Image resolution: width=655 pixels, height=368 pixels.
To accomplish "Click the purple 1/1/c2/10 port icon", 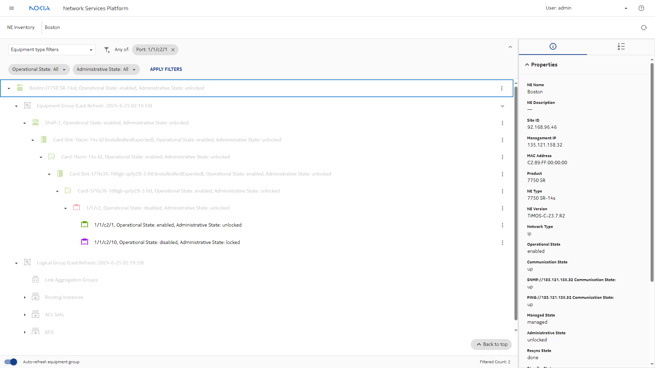I will click(85, 242).
